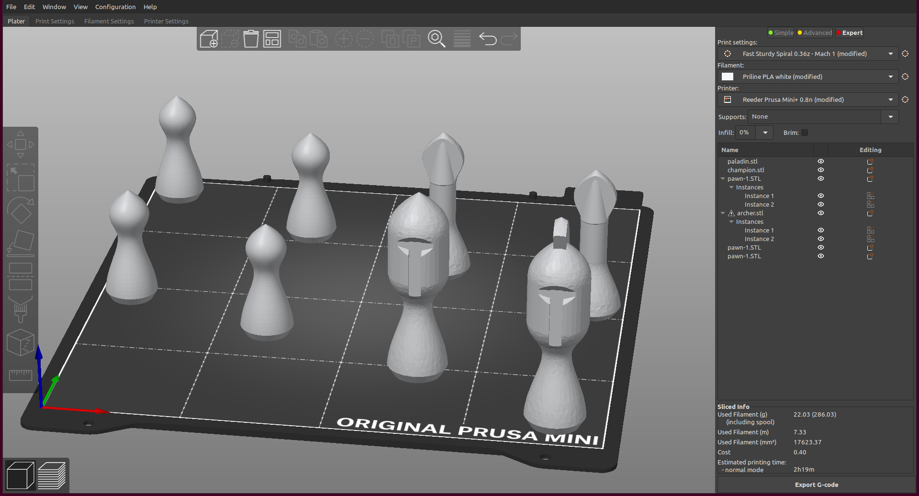Open the Configuration menu
The width and height of the screenshot is (919, 496).
pos(115,7)
